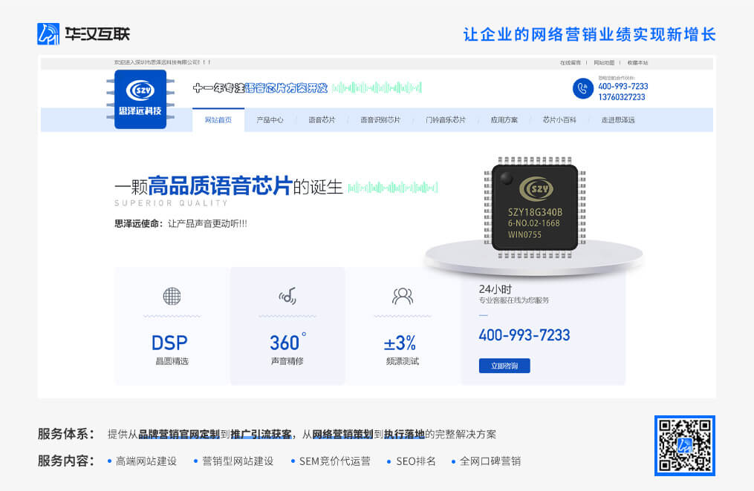Open the 产品中心 menu item
Screen dimensions: 754x491
[x=270, y=120]
